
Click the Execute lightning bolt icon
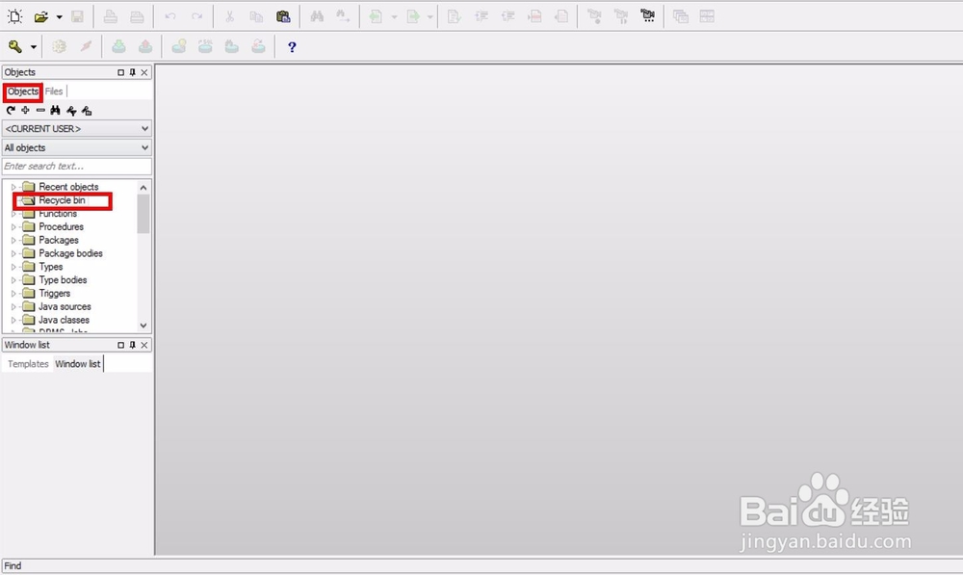pos(86,45)
